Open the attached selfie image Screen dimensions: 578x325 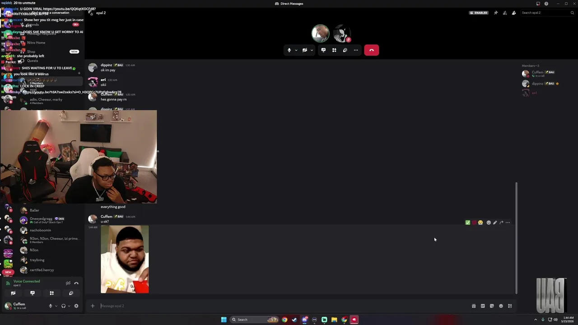125,259
